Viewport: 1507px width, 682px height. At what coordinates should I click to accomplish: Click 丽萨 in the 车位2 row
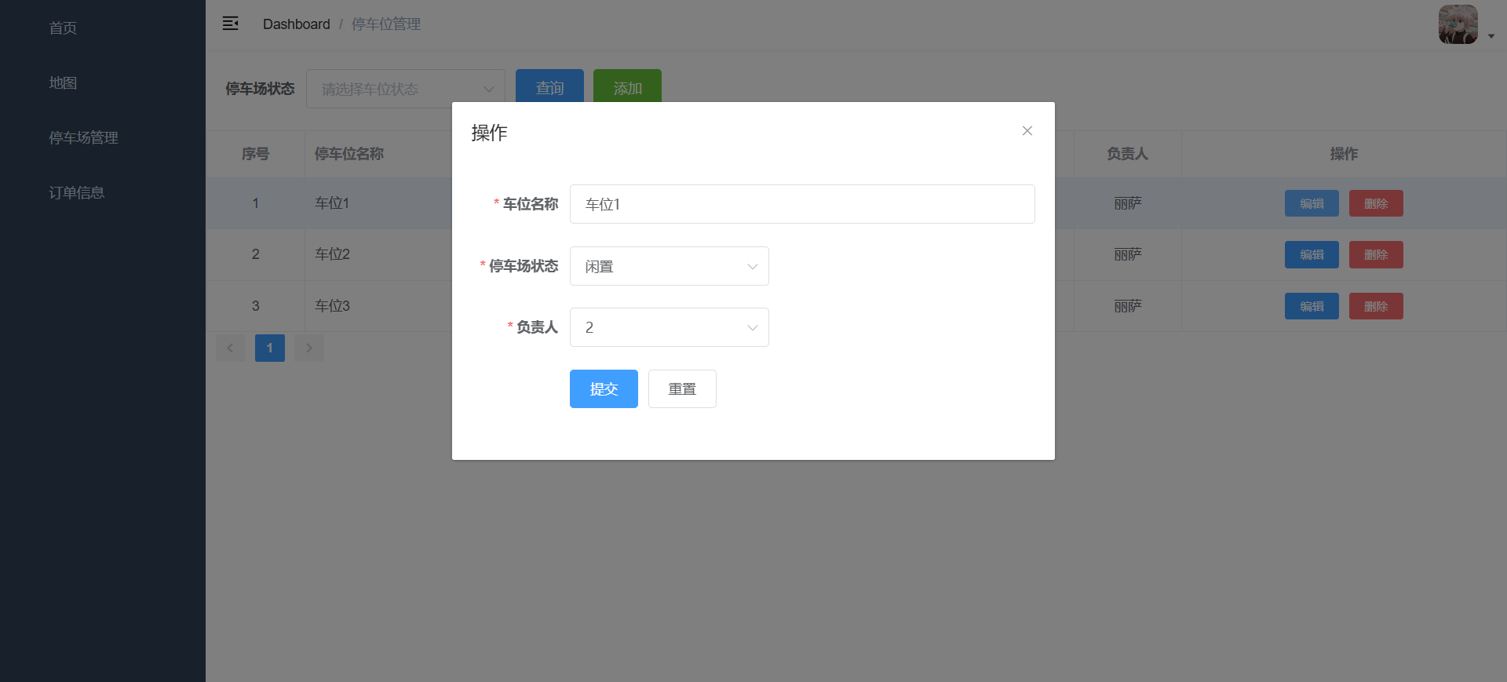pos(1127,254)
